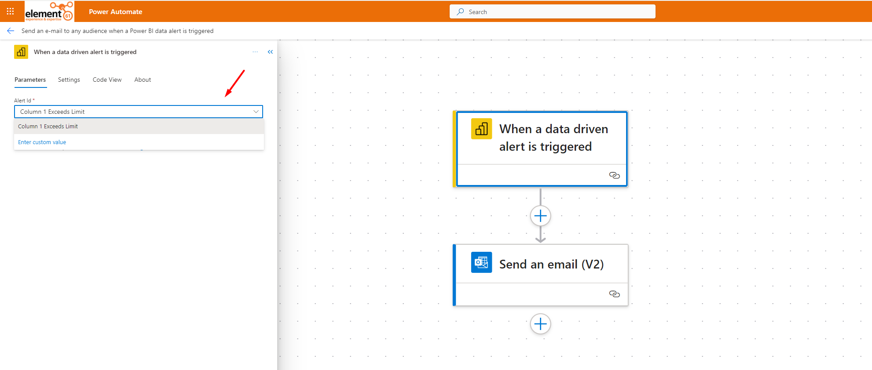Screen dimensions: 872x370
Task: Open the app launcher waffle icon
Action: pos(11,11)
